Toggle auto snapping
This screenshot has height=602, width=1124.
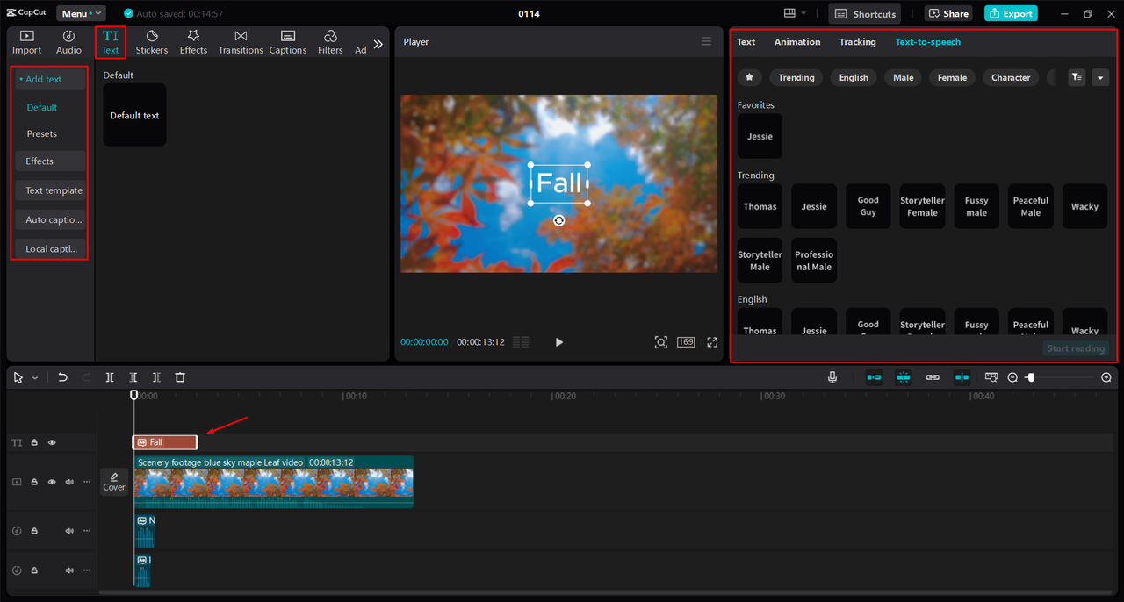click(x=904, y=377)
